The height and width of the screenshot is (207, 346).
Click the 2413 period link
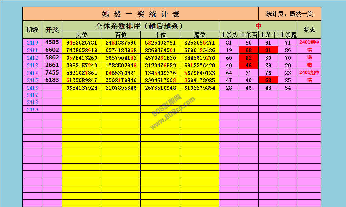coord(32,65)
